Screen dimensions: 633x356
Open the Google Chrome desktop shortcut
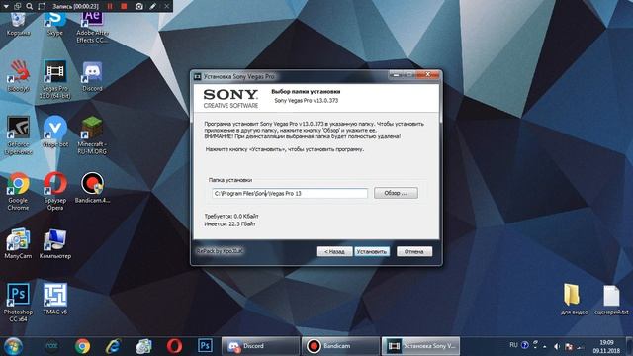coord(18,191)
